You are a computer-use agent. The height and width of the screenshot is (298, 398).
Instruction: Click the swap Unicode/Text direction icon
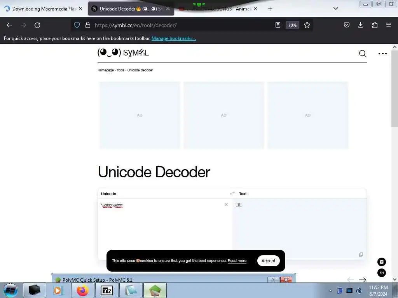pos(232,194)
